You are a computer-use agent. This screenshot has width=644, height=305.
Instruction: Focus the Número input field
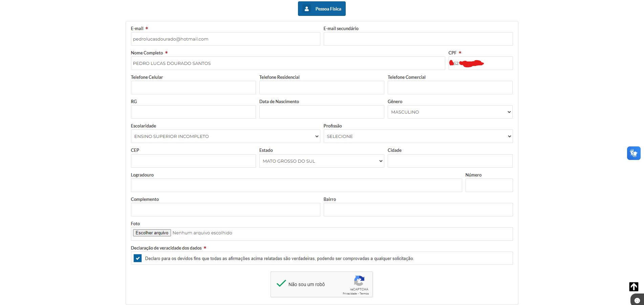coord(489,185)
